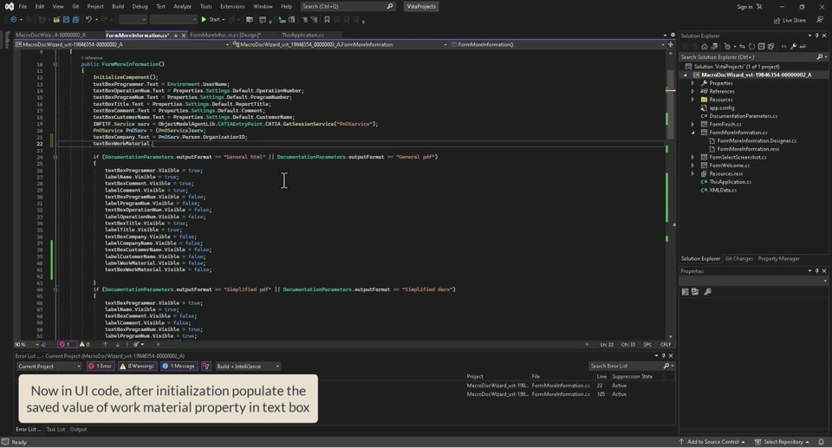Toggle the 1 Message filter
This screenshot has width=832, height=448.
(x=179, y=367)
